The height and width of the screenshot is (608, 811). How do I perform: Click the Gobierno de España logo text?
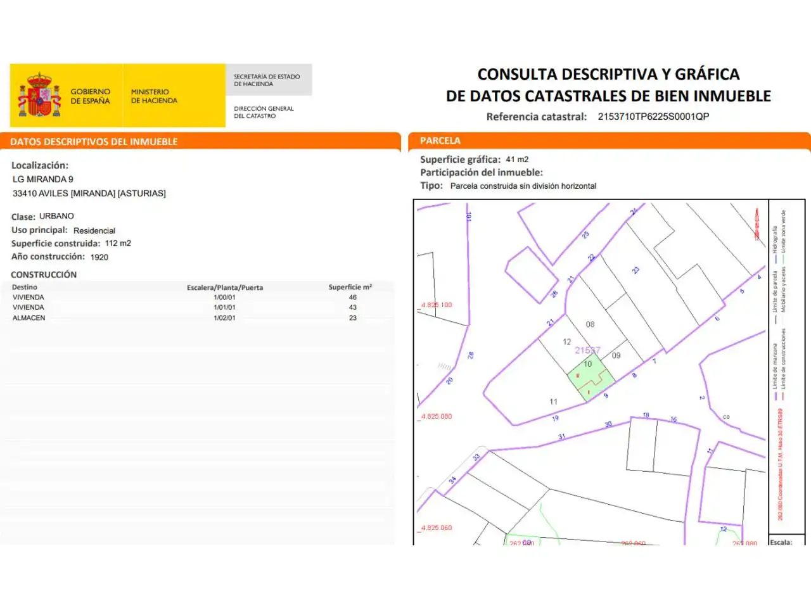pyautogui.click(x=90, y=96)
